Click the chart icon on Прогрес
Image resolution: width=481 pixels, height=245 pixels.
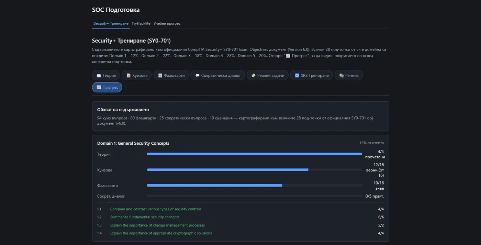(99, 88)
